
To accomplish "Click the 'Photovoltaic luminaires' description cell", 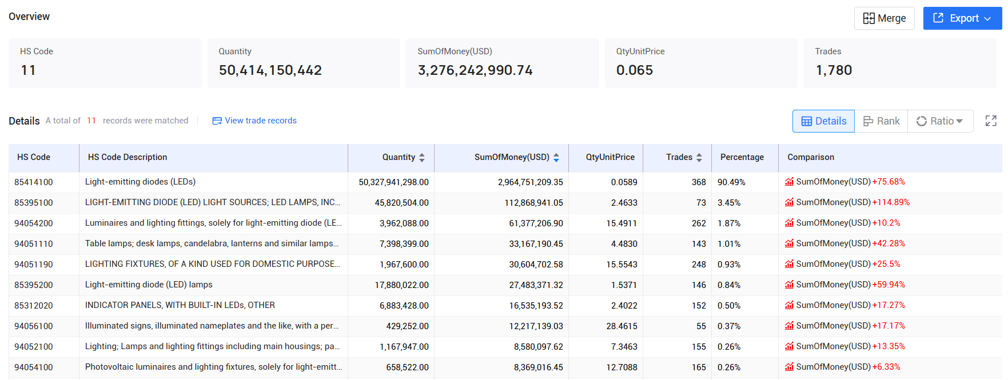I will [x=213, y=367].
